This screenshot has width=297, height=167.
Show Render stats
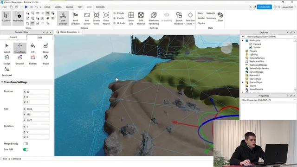(x=201, y=18)
